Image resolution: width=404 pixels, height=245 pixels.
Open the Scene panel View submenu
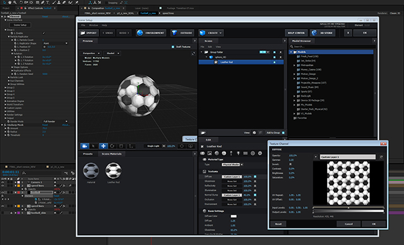point(218,47)
